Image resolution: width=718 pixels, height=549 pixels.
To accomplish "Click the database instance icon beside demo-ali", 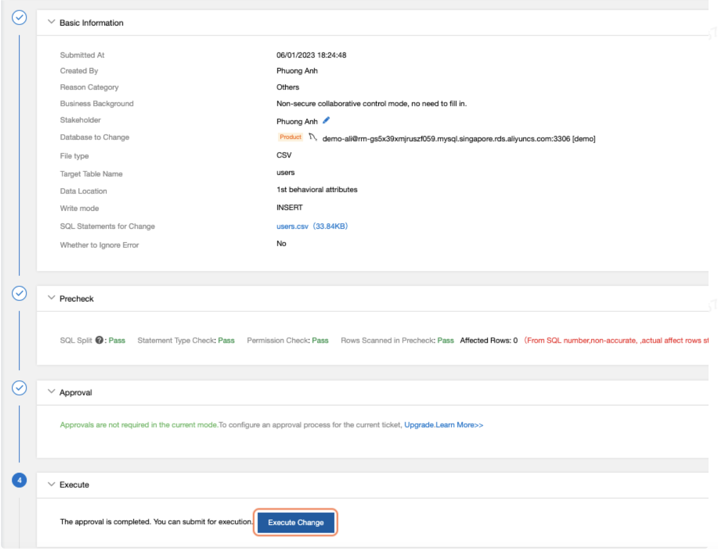I will click(x=314, y=137).
